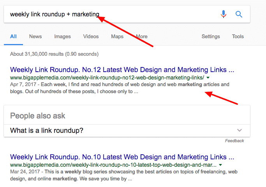
Task: Switch to the News tab
Action: pyautogui.click(x=35, y=37)
